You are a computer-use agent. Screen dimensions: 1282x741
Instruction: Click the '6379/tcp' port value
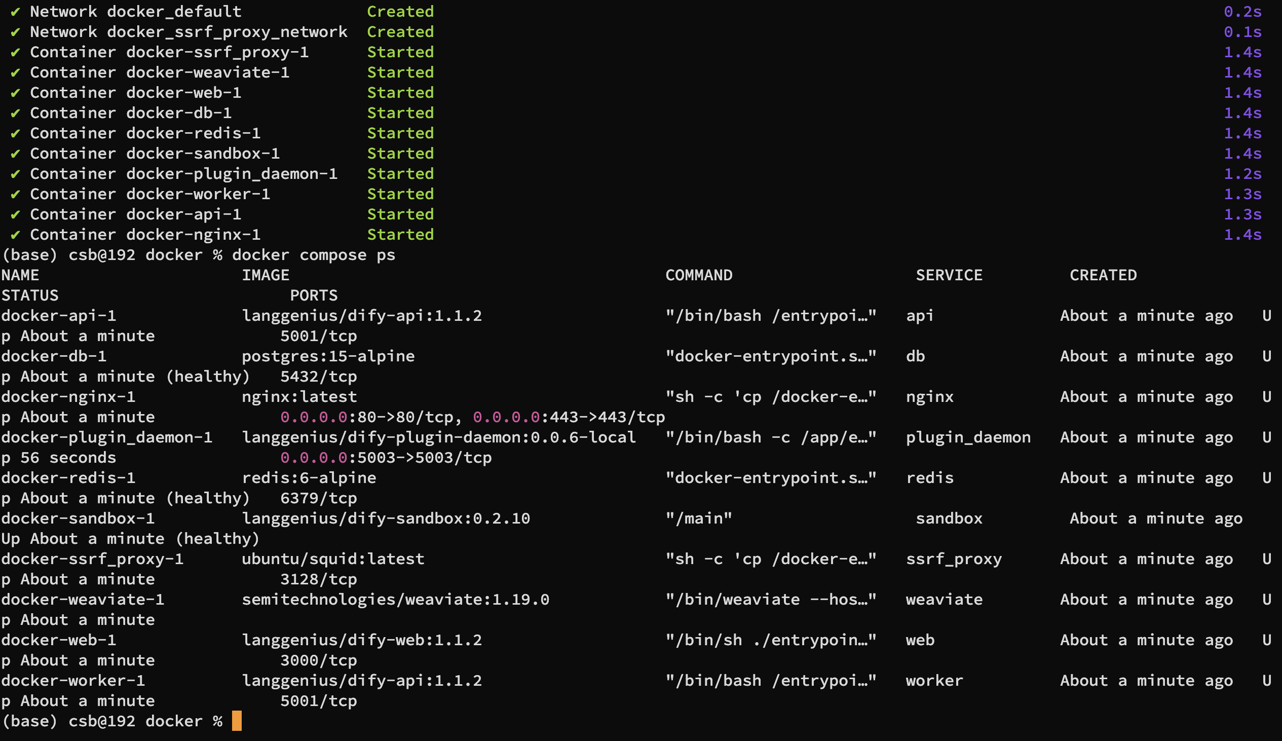(318, 498)
